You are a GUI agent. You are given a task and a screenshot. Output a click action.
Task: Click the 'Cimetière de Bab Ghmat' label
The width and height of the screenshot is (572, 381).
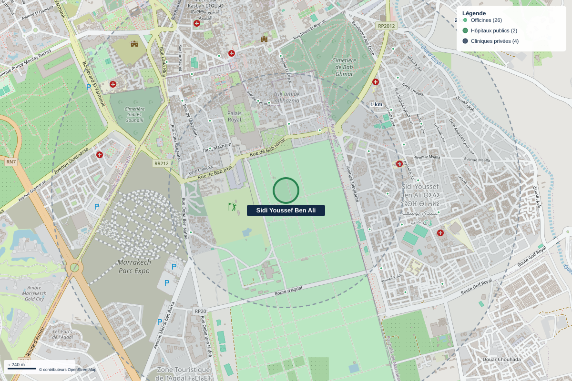point(344,67)
